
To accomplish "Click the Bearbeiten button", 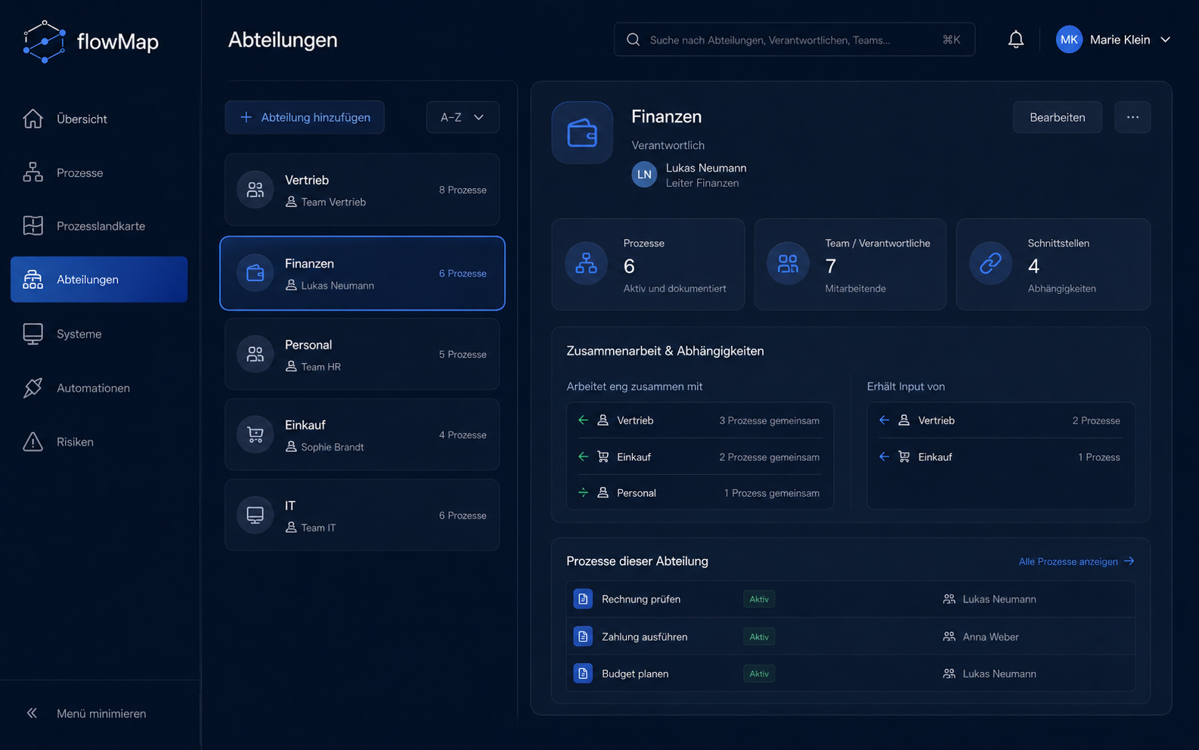I will (1057, 117).
